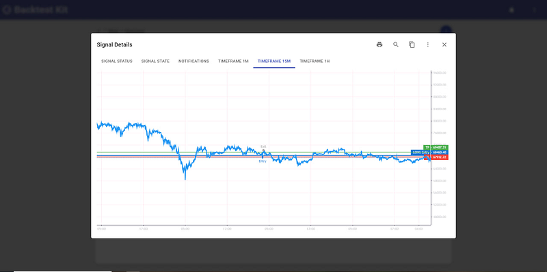Print the signal details

click(x=379, y=44)
